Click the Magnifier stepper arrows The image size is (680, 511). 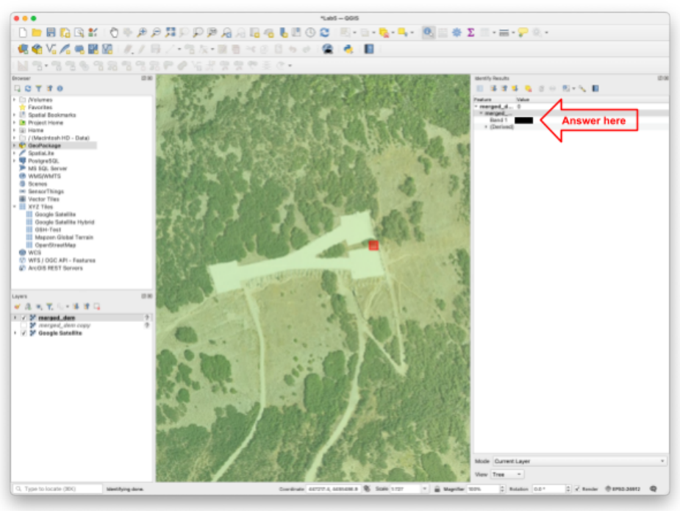tap(503, 489)
